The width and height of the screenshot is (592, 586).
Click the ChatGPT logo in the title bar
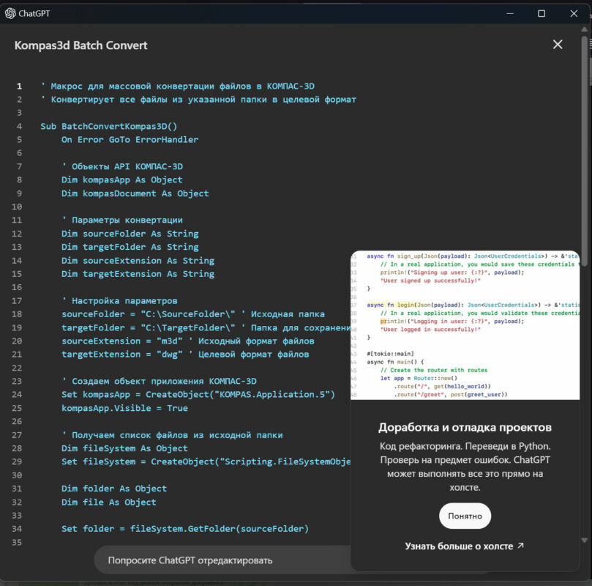click(x=10, y=14)
